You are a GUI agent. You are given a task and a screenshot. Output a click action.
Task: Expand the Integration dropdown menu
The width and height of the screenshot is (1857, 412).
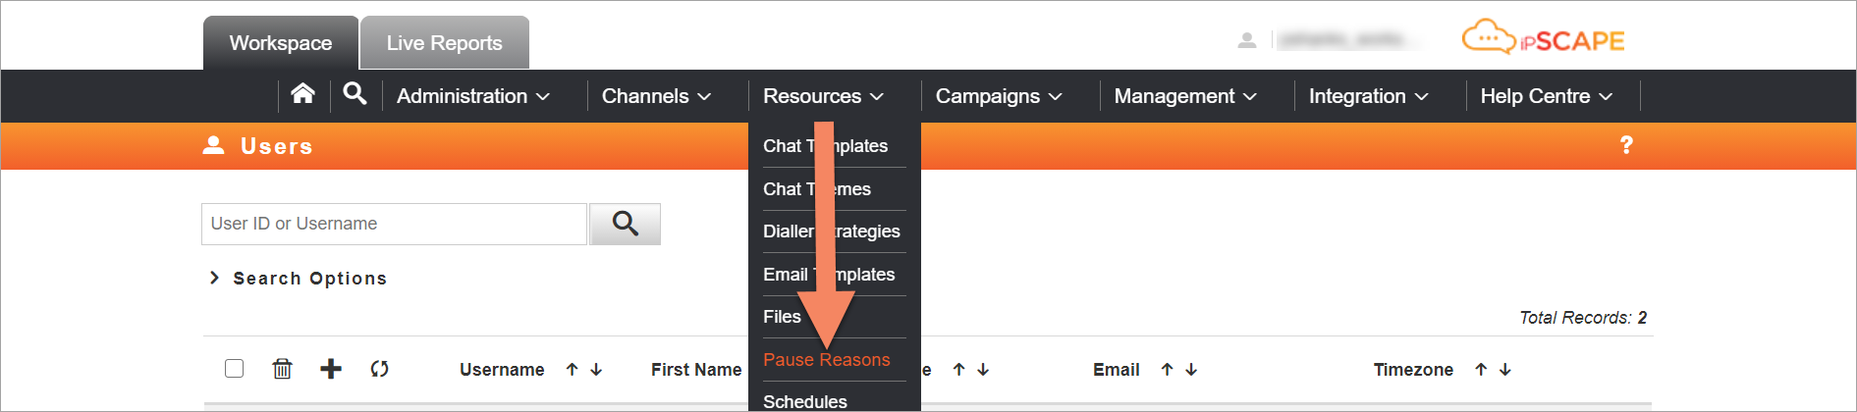tap(1368, 96)
